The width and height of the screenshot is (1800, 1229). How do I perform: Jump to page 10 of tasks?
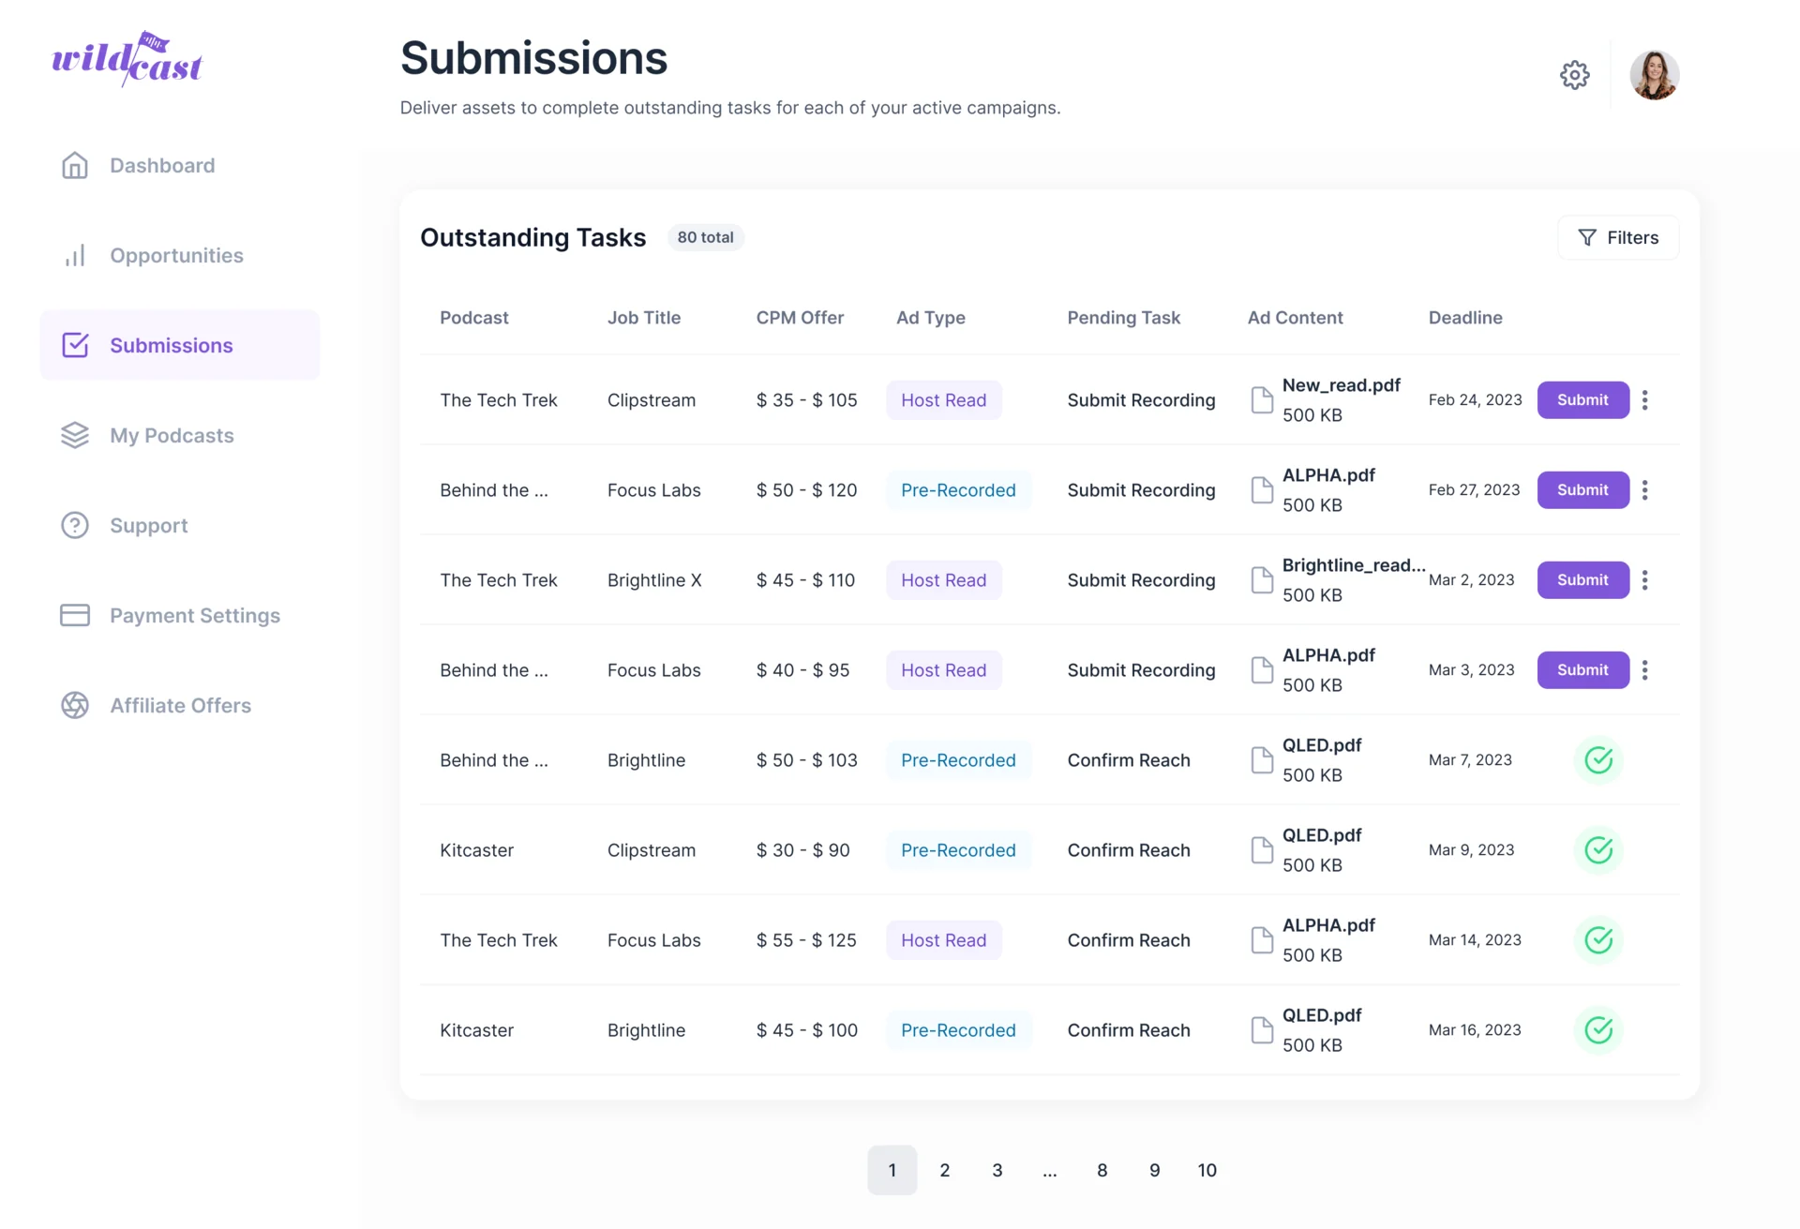tap(1207, 1170)
